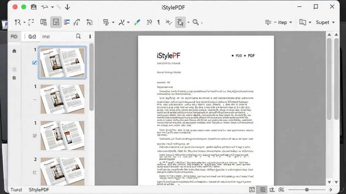This screenshot has height=194, width=346.
Task: Click the globe icon in left rail
Action: point(14,78)
